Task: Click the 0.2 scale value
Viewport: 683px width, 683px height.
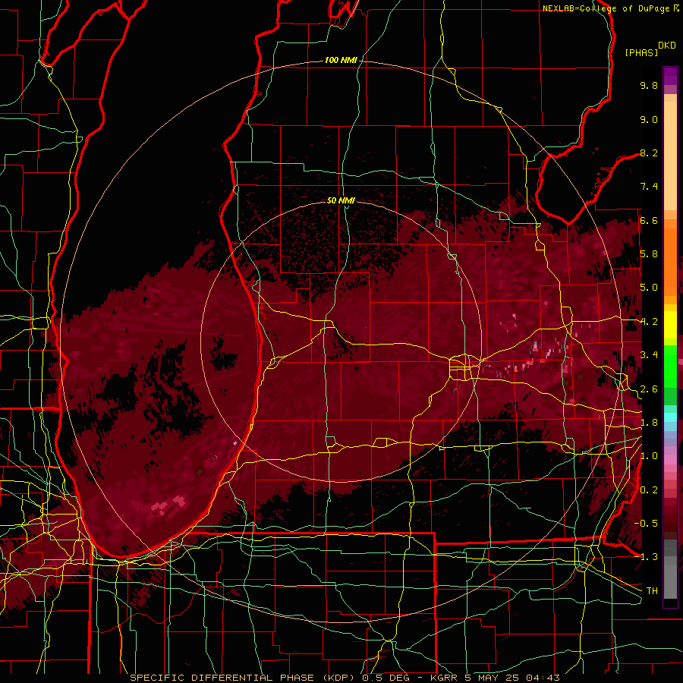Action: (x=649, y=490)
